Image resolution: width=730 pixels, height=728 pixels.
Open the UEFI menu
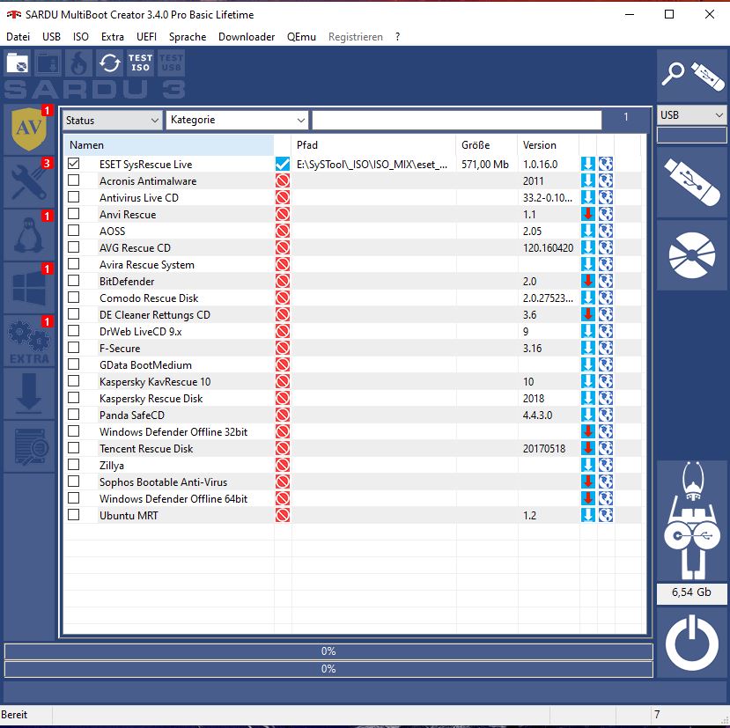pyautogui.click(x=147, y=37)
